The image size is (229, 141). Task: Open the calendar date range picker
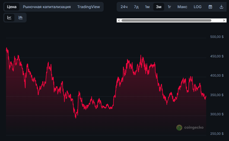210,7
